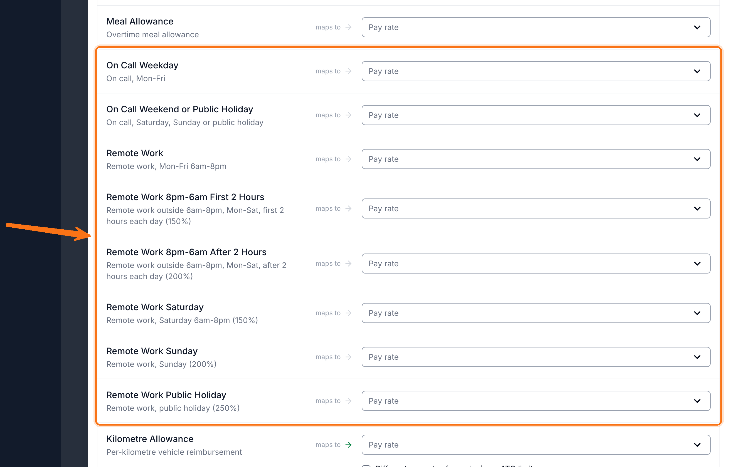The height and width of the screenshot is (467, 729).
Task: Open the Kilometre Allowance pay rate dropdown
Action: click(536, 445)
